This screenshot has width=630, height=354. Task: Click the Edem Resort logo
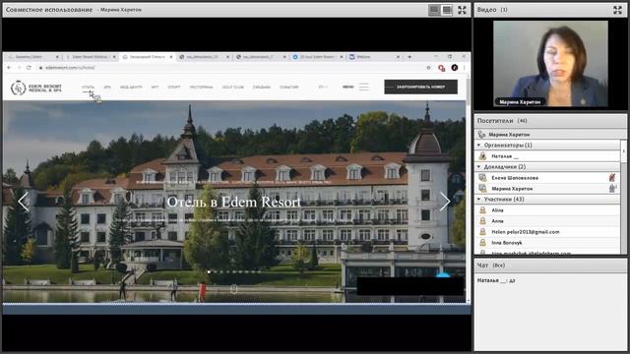pos(36,88)
